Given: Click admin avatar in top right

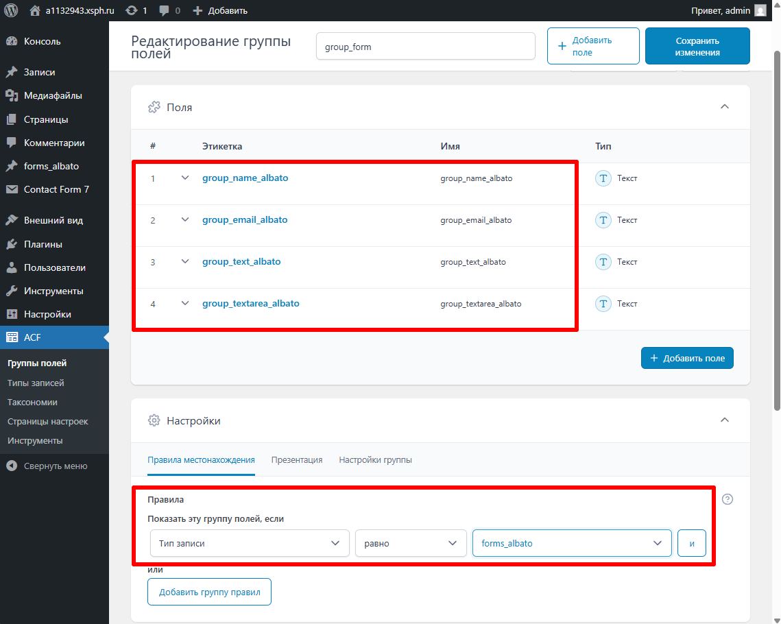Looking at the screenshot, I should [760, 10].
